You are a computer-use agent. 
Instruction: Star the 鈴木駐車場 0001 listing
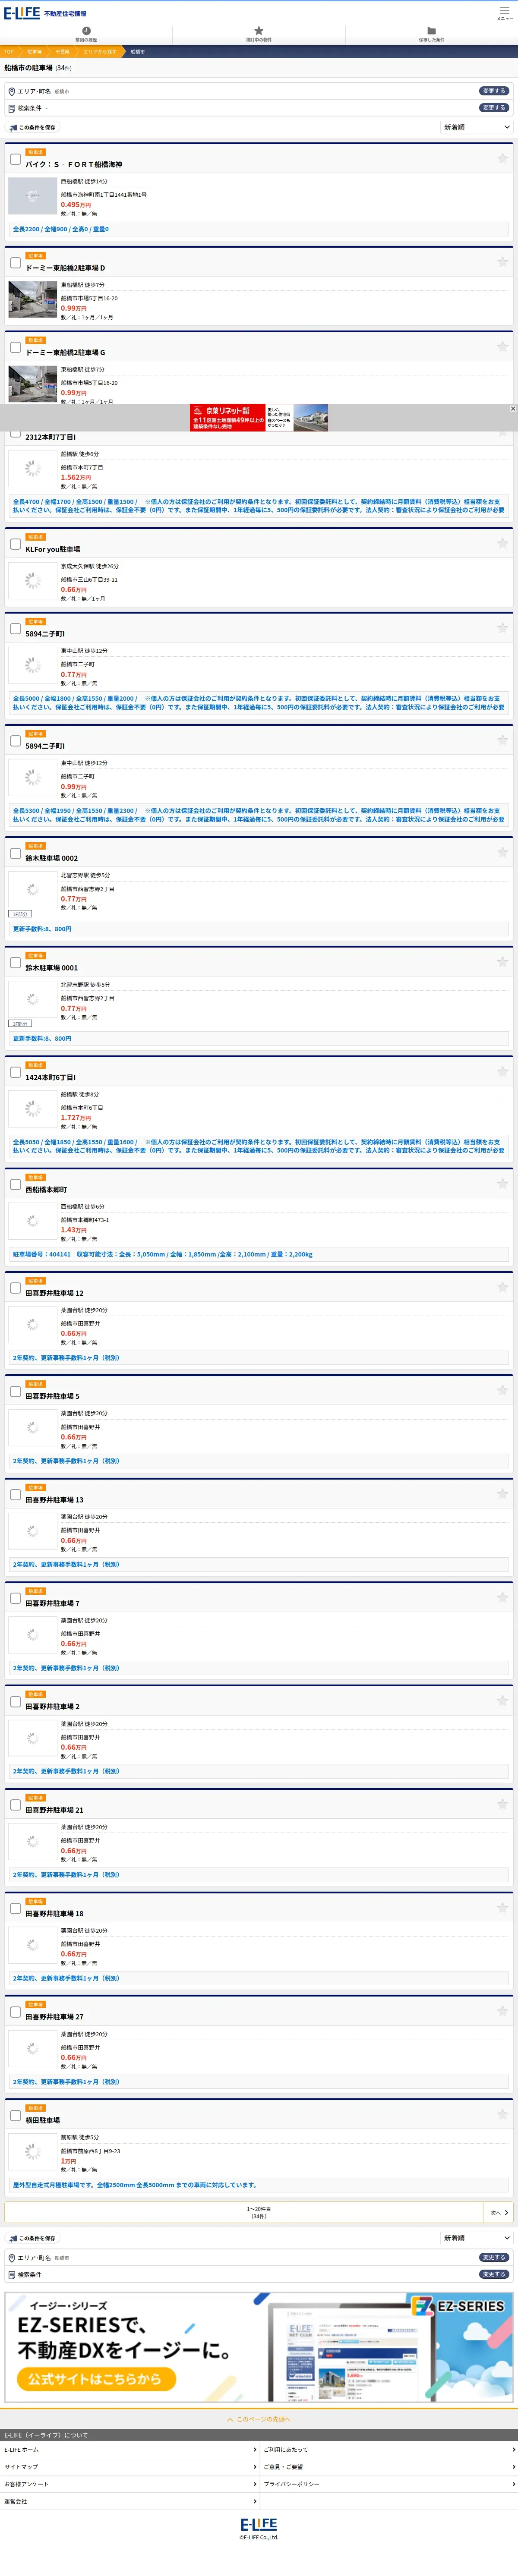pyautogui.click(x=502, y=962)
